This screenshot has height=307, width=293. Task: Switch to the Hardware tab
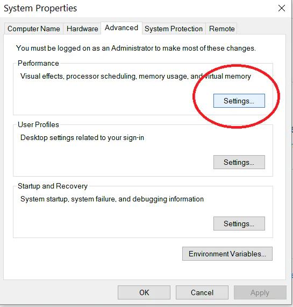pyautogui.click(x=82, y=29)
